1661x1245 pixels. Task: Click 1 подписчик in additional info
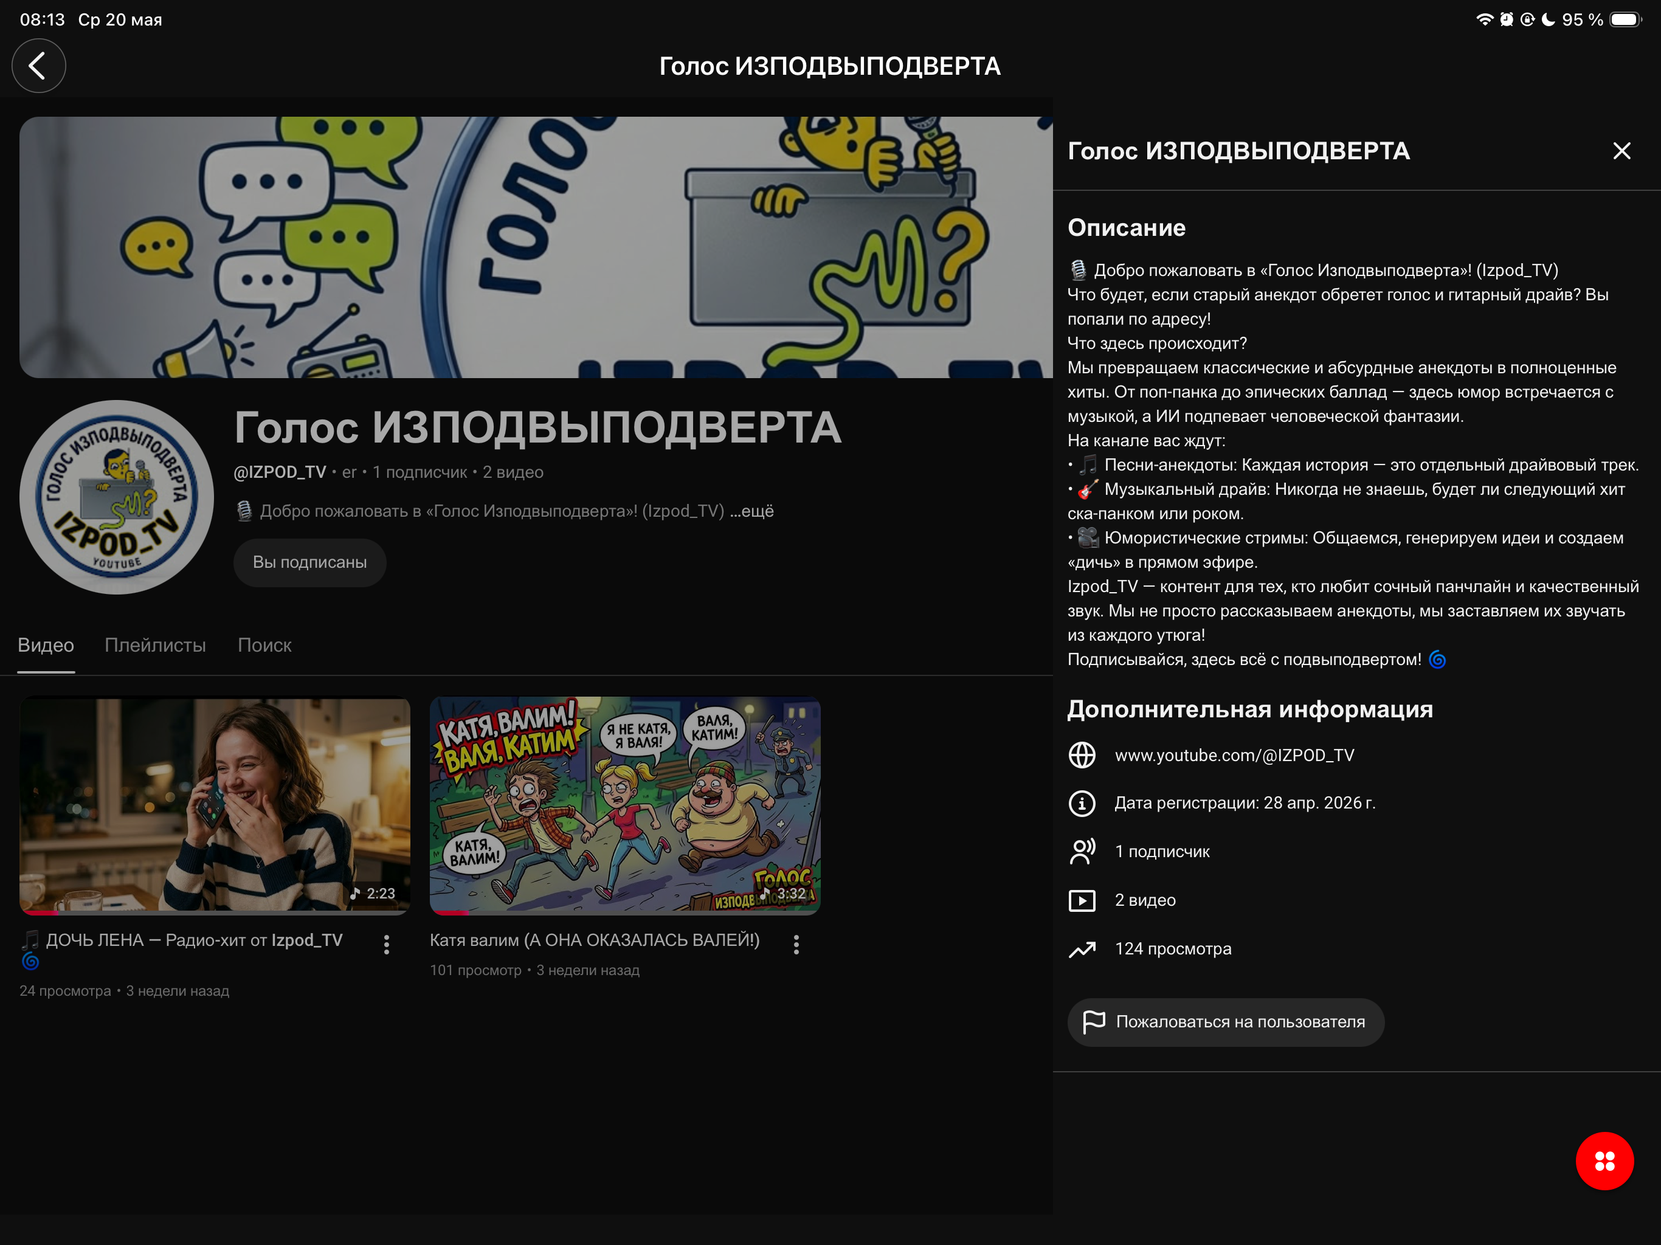point(1162,852)
